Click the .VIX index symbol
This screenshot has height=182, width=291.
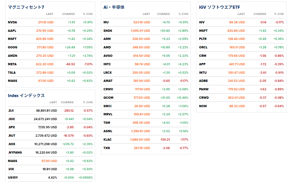point(11,169)
